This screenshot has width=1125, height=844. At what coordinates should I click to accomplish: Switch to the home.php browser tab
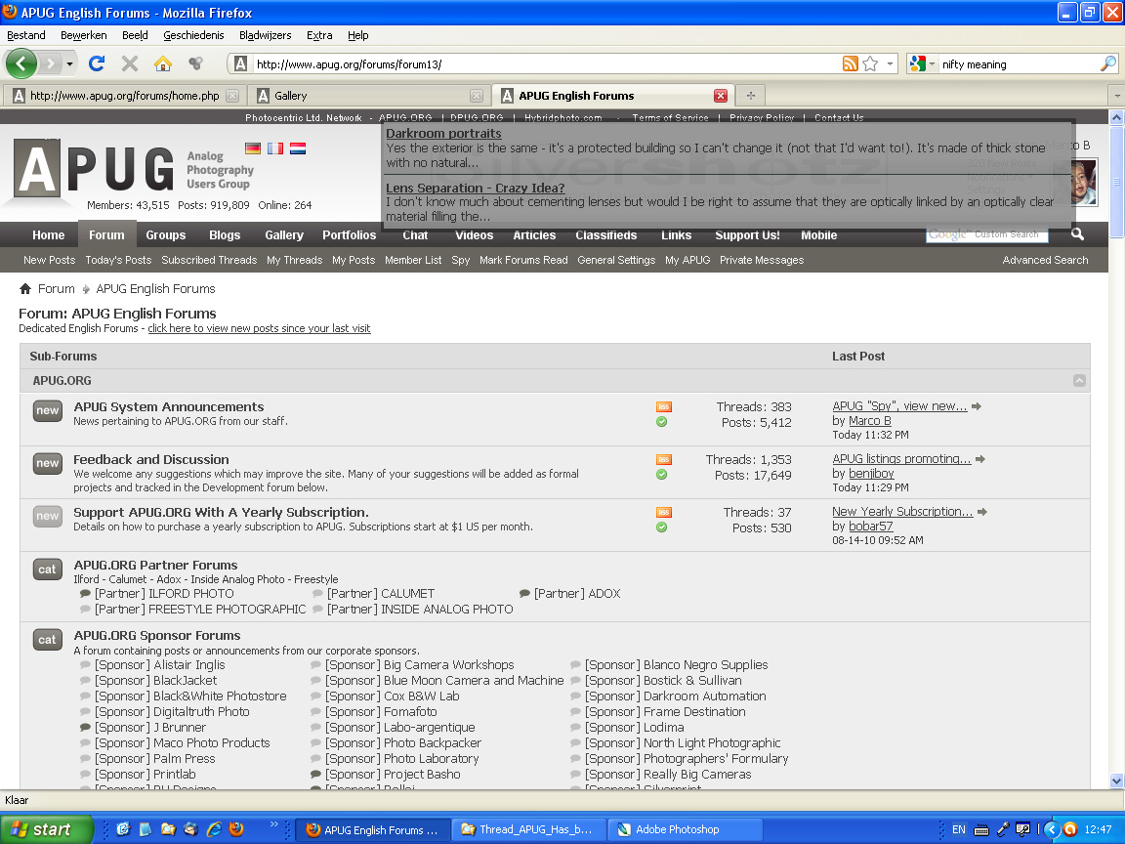point(126,96)
